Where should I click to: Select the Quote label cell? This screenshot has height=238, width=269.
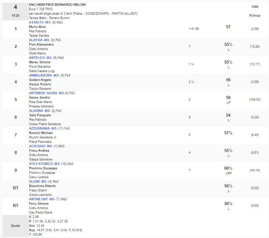tap(15, 225)
